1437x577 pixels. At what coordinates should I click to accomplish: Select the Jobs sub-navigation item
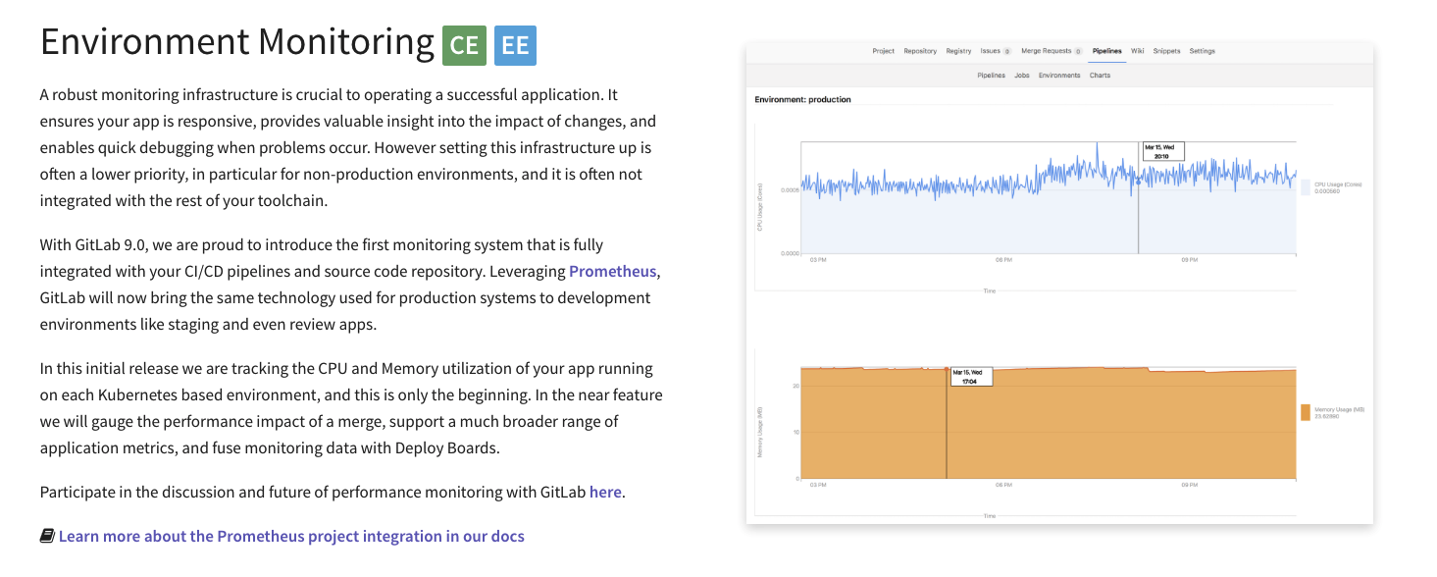coord(1021,76)
